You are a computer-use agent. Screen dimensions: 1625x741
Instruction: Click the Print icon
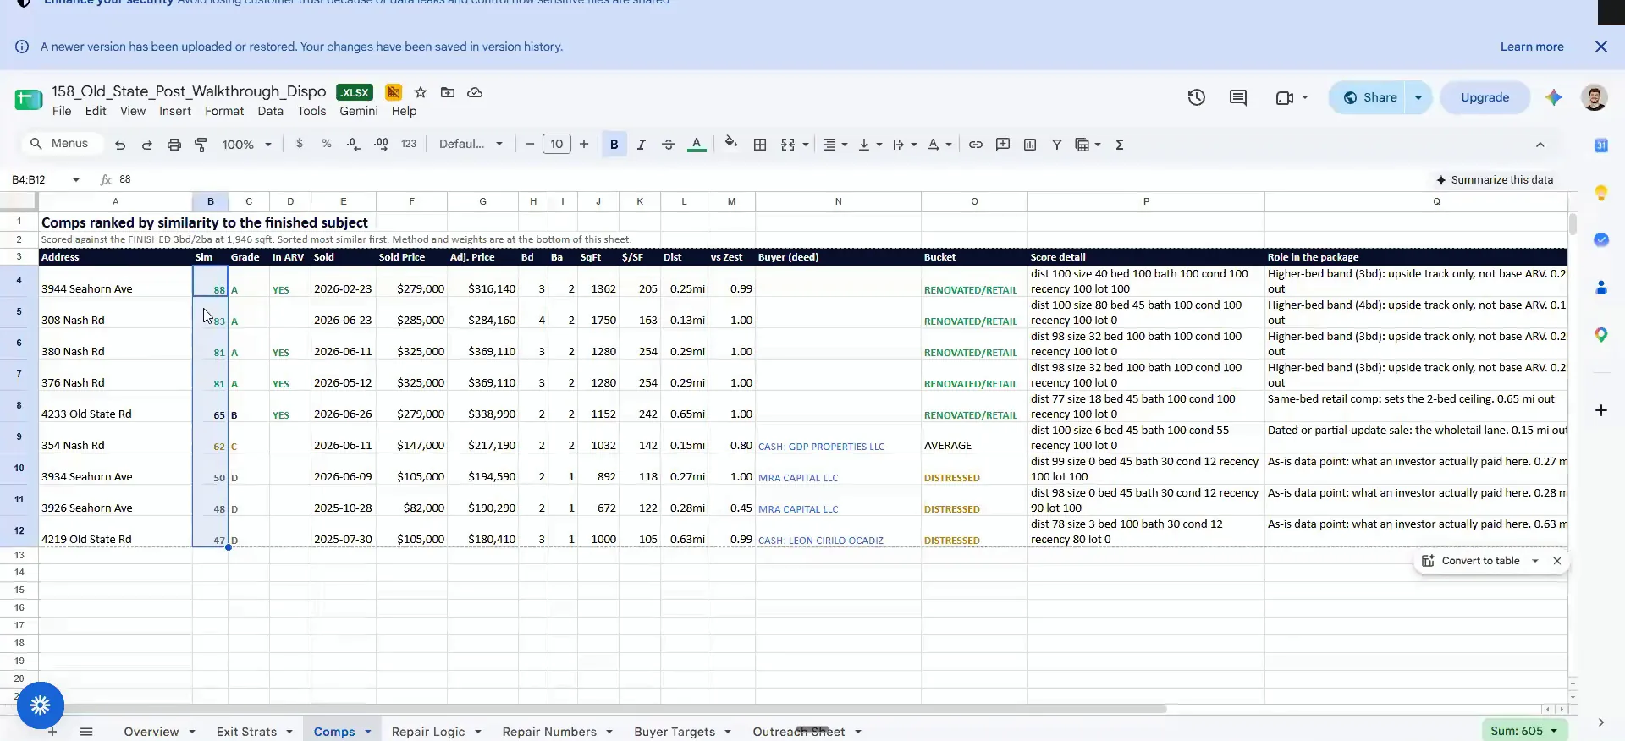(x=174, y=145)
